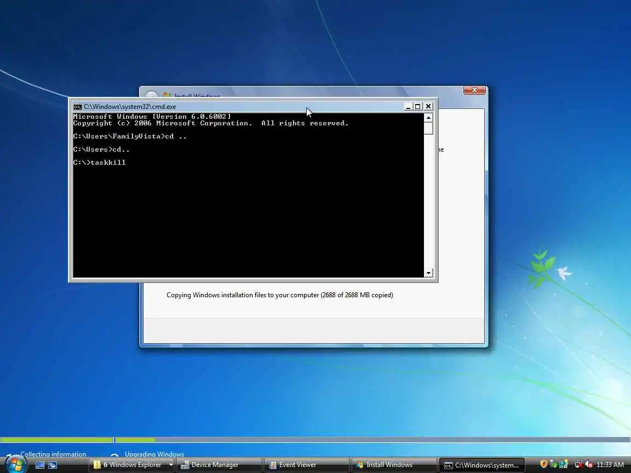Close the cmd.exe window
The width and height of the screenshot is (631, 473).
click(x=428, y=107)
